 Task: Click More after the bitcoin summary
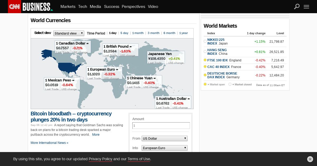point(96,135)
